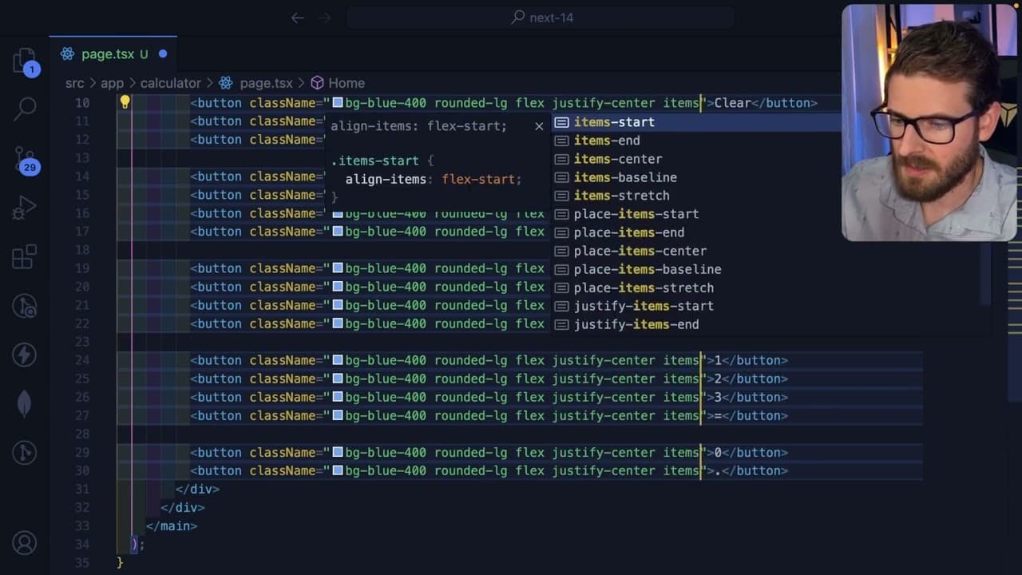Go back using the left arrow
The height and width of the screenshot is (575, 1022).
click(x=298, y=18)
